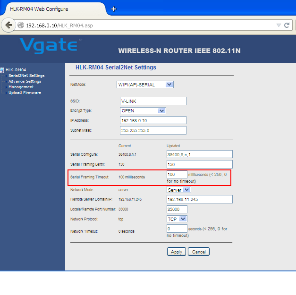Click the Network Timeout seconds field

tap(177, 228)
